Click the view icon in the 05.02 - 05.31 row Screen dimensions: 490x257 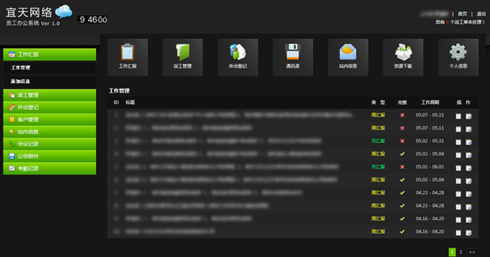(458, 142)
